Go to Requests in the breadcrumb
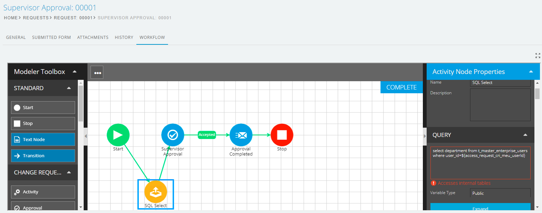 click(36, 18)
